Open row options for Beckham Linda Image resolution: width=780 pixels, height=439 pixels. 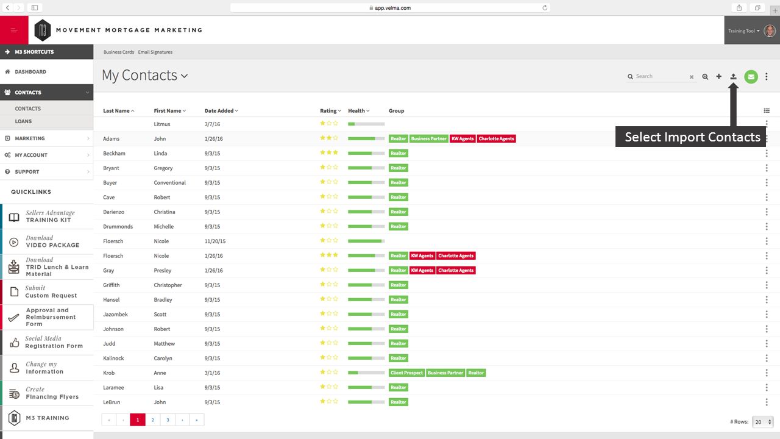767,154
